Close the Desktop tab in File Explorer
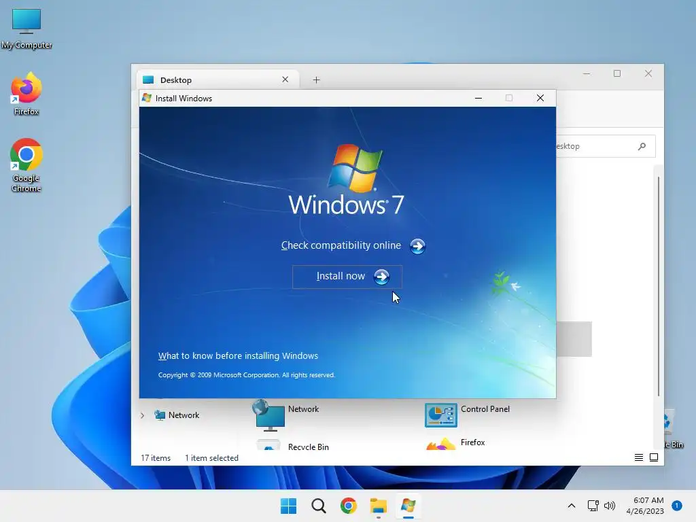The height and width of the screenshot is (522, 696). tap(285, 80)
